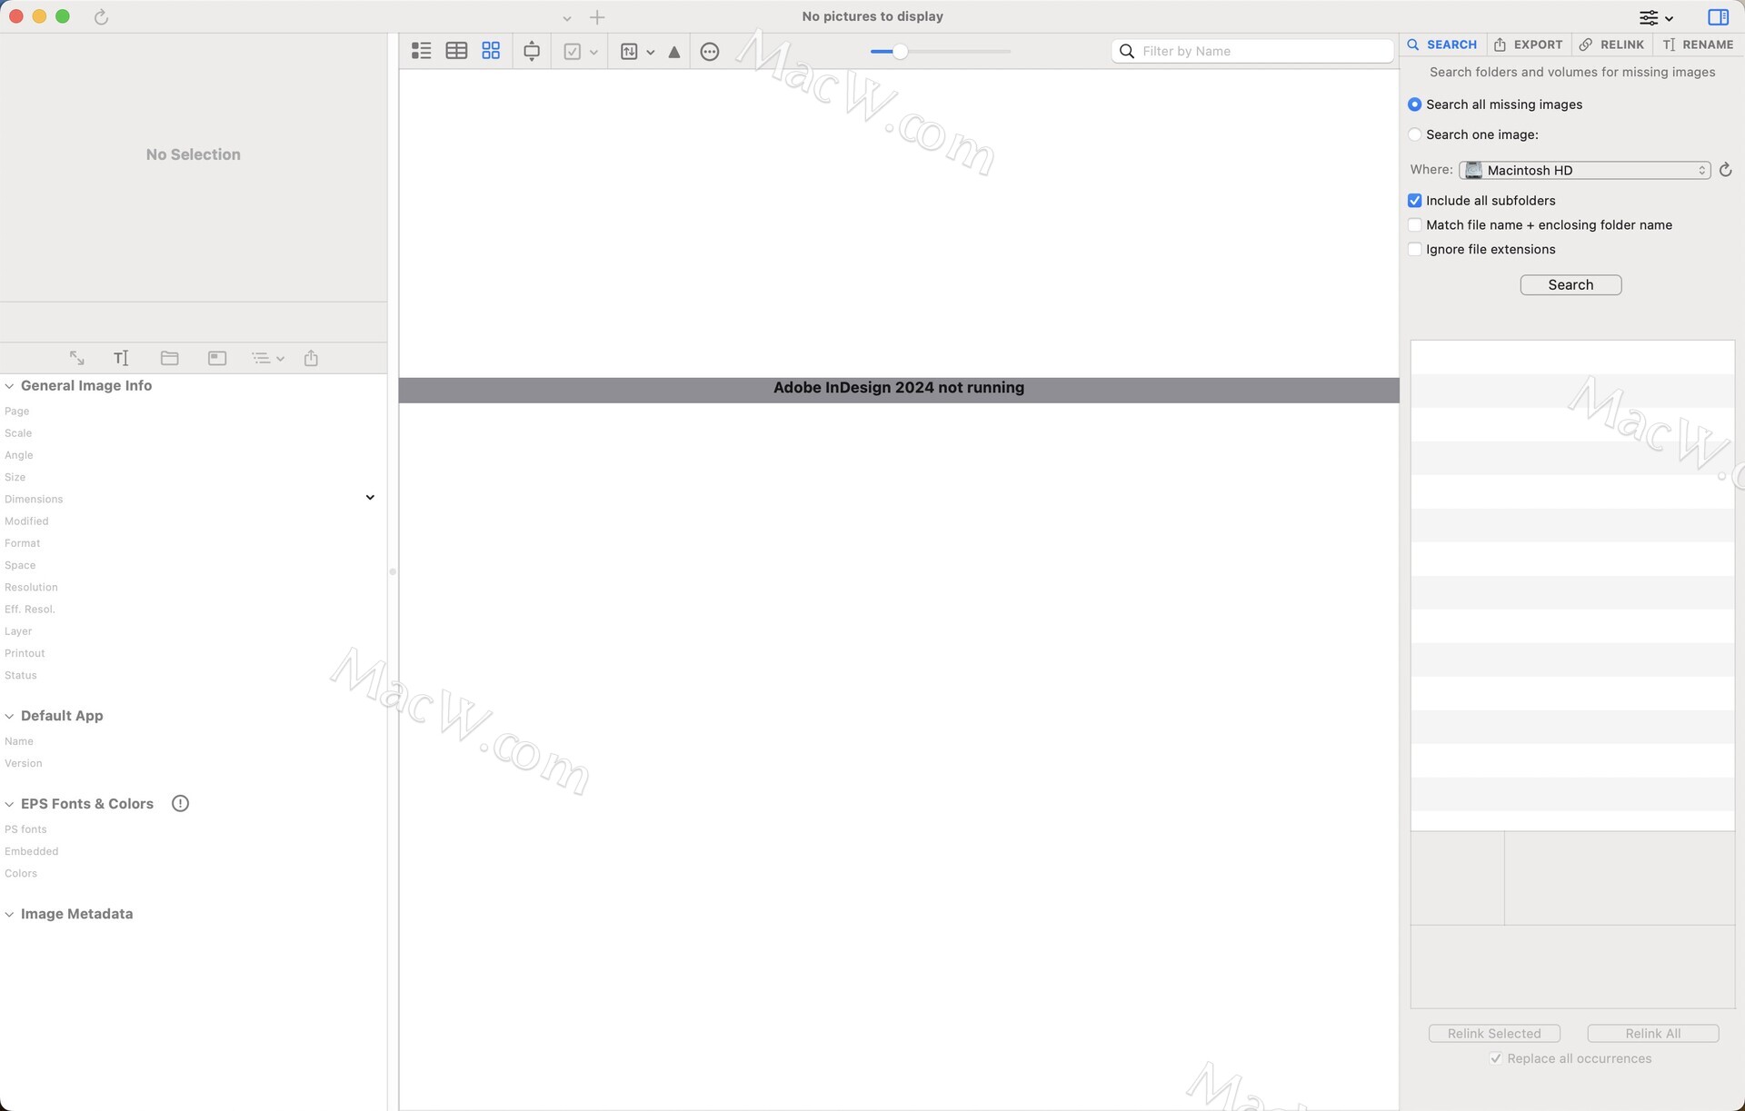Switch to the RENAME tab
1745x1111 pixels.
(x=1698, y=45)
